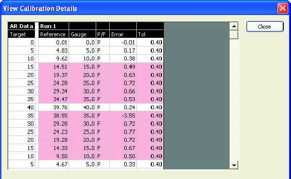Viewport: 291px width, 179px height.
Task: Select the Target cell in the 9.62 row
Action: pos(21,59)
